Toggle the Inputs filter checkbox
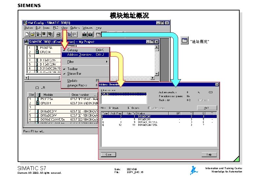 click(110, 108)
